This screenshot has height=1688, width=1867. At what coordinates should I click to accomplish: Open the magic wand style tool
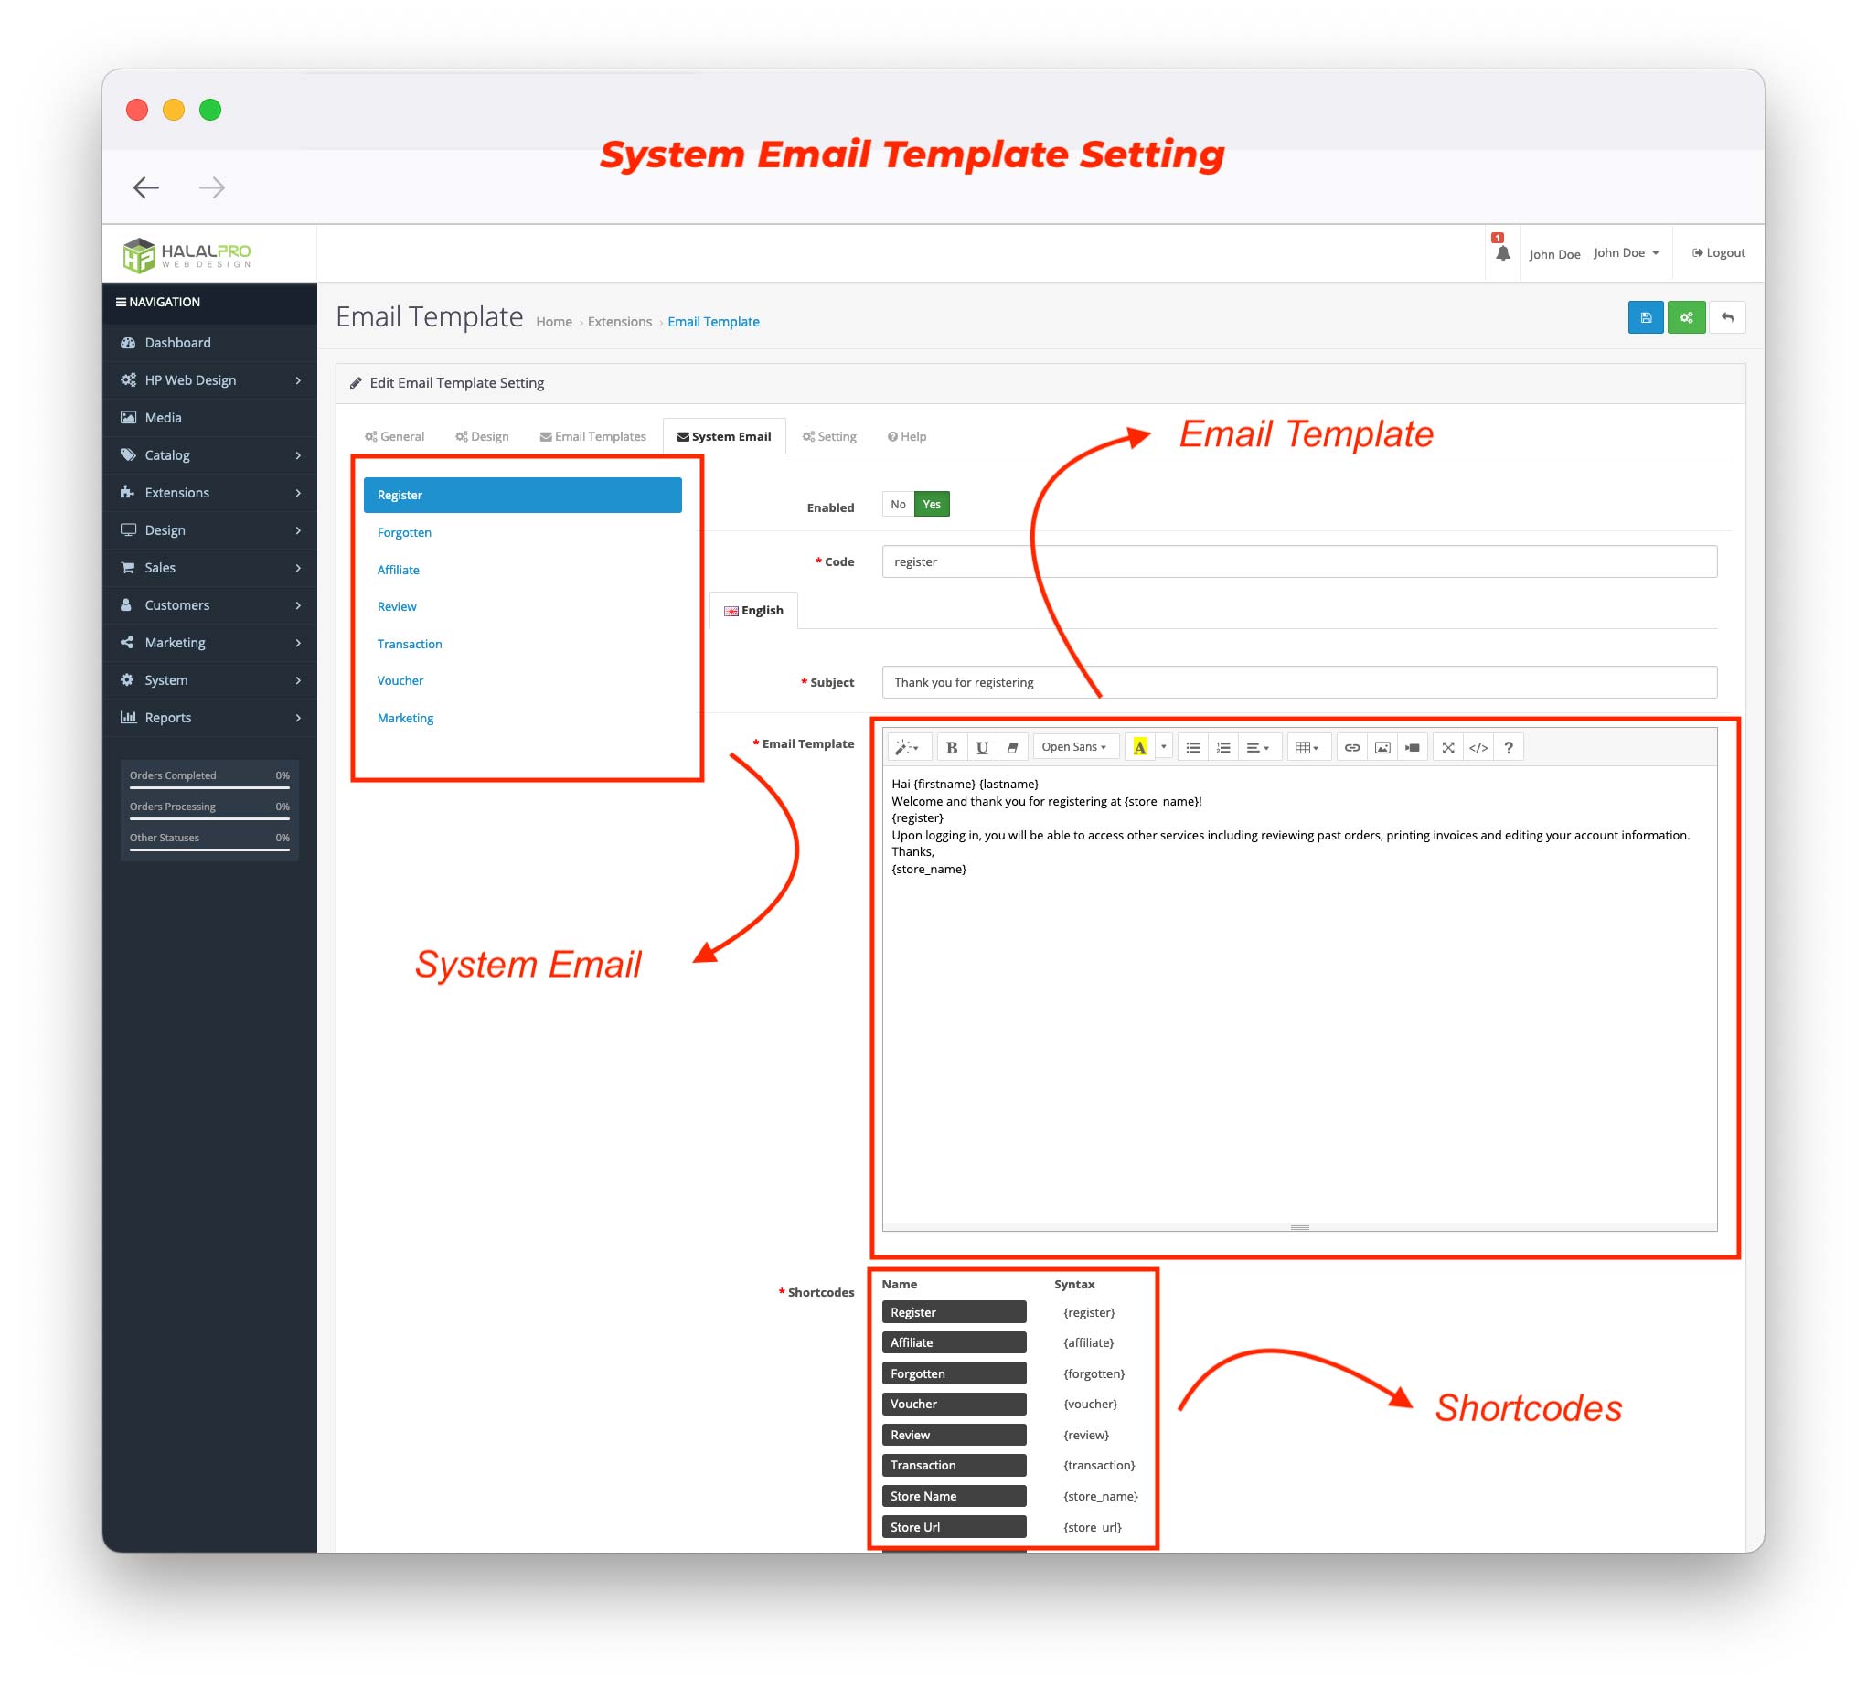tap(908, 748)
